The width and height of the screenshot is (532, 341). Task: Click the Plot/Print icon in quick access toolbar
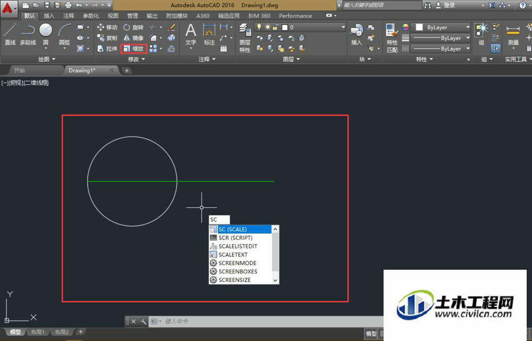pos(68,5)
